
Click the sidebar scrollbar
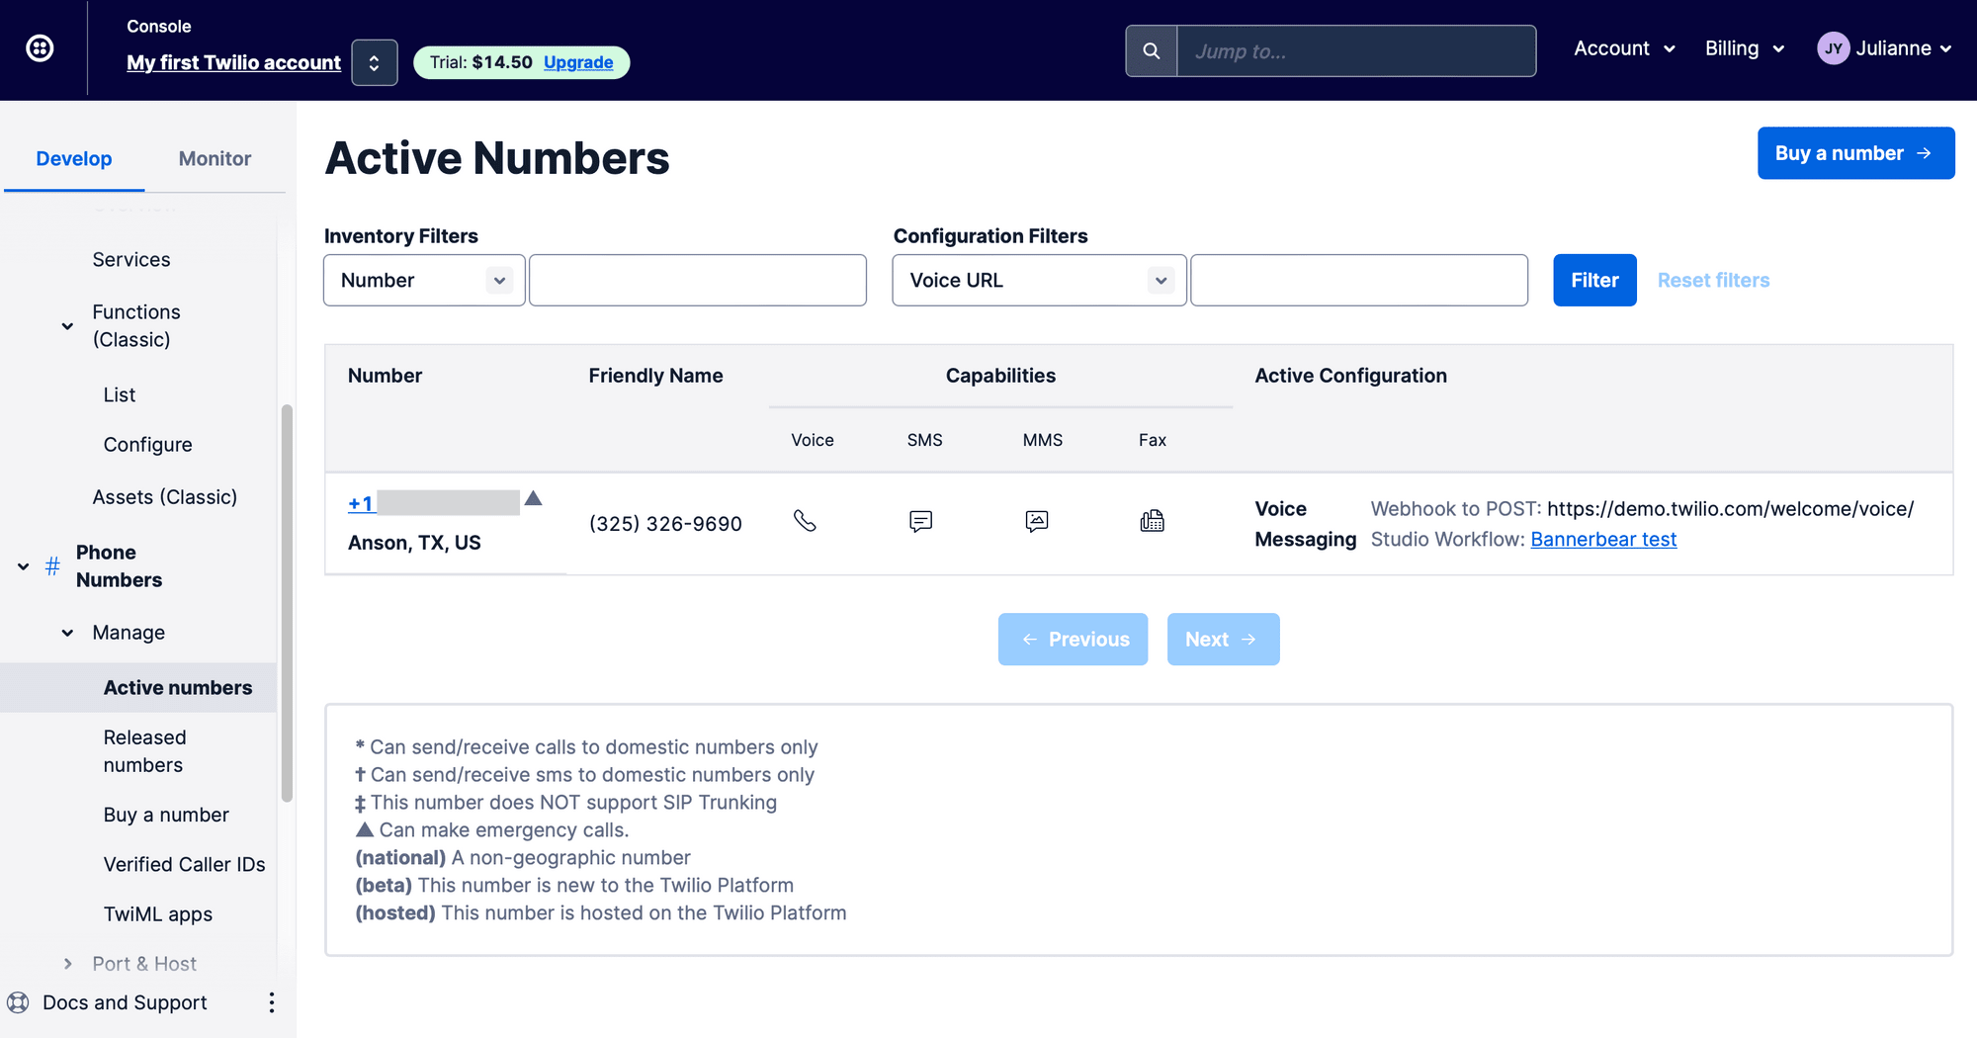[x=287, y=603]
